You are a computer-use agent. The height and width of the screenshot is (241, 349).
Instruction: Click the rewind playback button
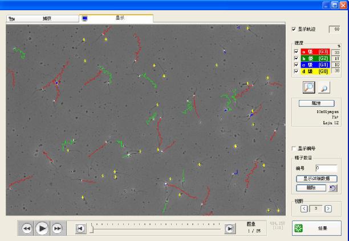tap(27, 228)
